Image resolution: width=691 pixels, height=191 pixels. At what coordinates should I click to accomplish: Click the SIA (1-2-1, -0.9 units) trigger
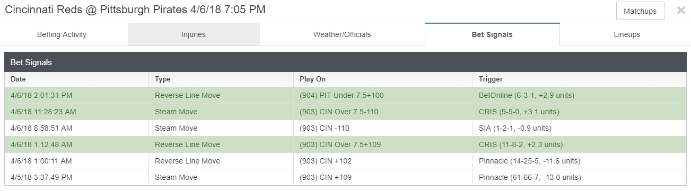click(515, 129)
